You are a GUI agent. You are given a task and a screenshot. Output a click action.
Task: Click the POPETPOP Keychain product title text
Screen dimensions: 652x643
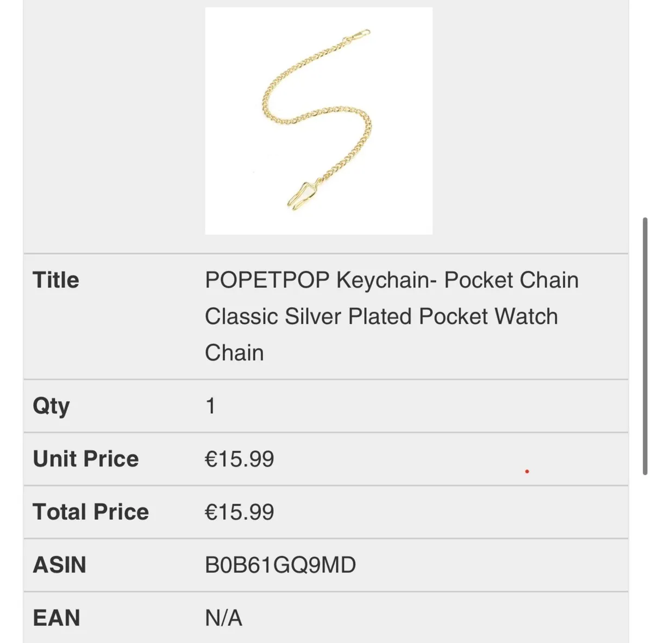click(x=392, y=316)
